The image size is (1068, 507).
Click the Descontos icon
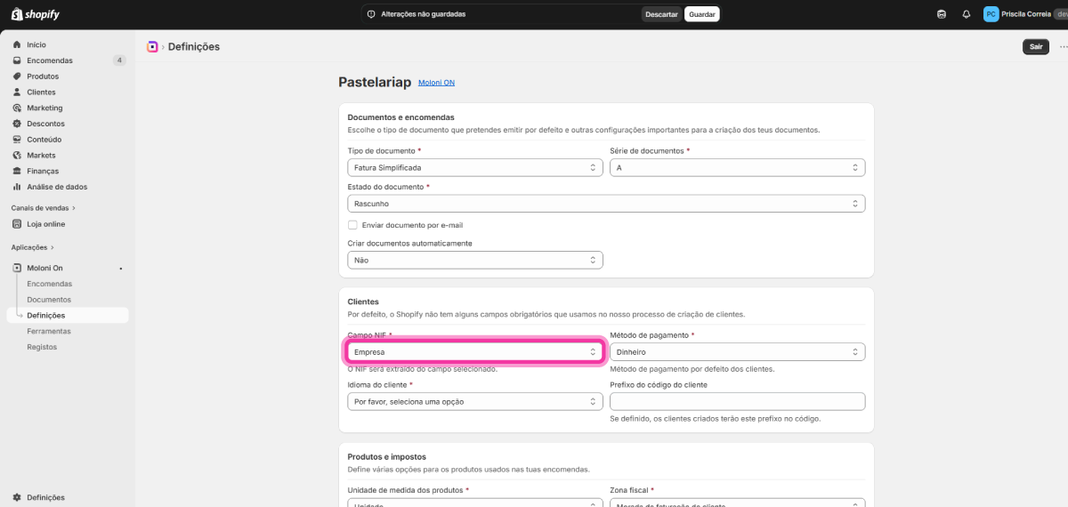point(17,124)
